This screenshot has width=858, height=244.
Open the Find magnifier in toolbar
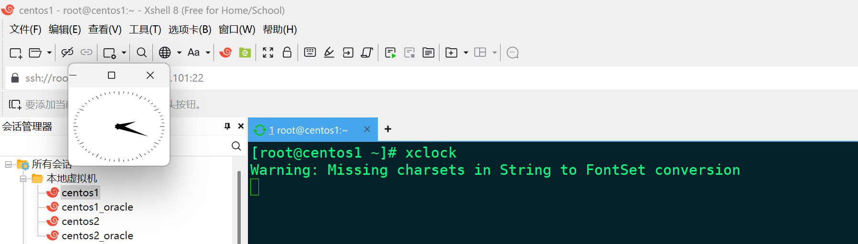click(141, 53)
